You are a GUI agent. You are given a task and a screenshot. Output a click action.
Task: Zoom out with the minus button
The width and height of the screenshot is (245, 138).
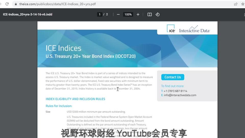tap(118, 14)
